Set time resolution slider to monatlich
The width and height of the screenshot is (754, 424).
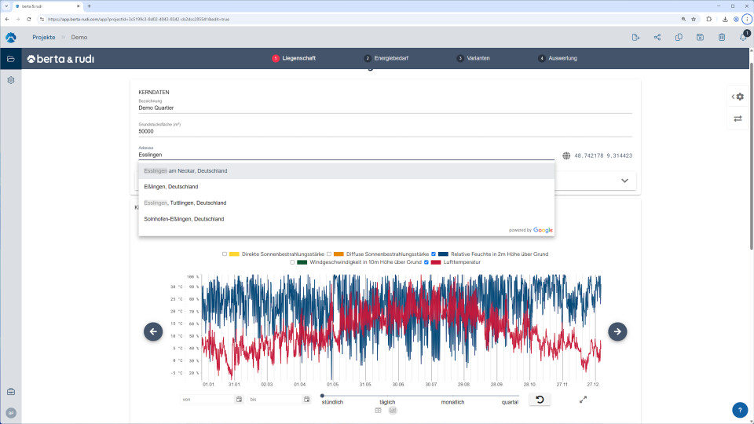click(453, 397)
